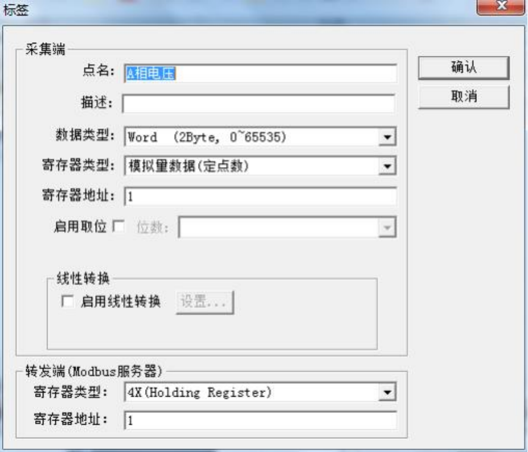
Task: Enable the 启用取位 checkbox
Action: (118, 226)
